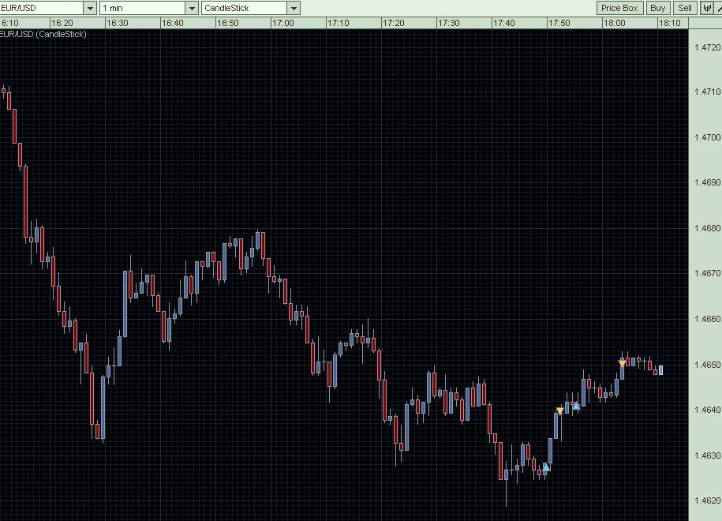Click the 1.4700 price axis label
This screenshot has width=722, height=521.
tap(707, 137)
